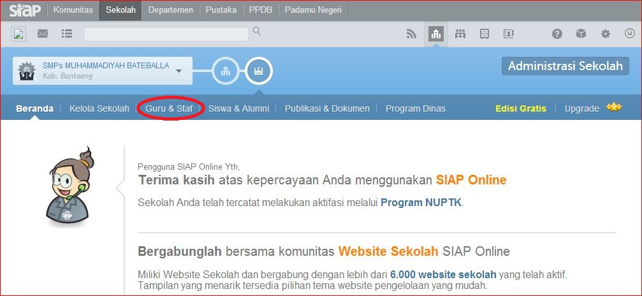This screenshot has width=642, height=296.
Task: Click the crown circle icon
Action: coord(258,71)
